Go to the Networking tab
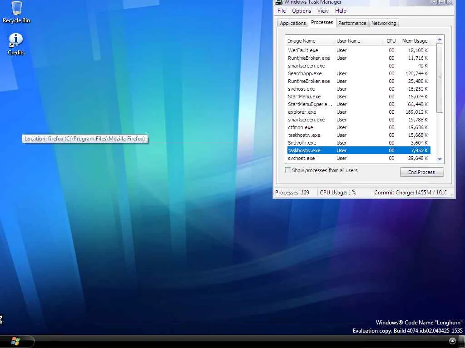The height and width of the screenshot is (348, 465). click(x=384, y=23)
